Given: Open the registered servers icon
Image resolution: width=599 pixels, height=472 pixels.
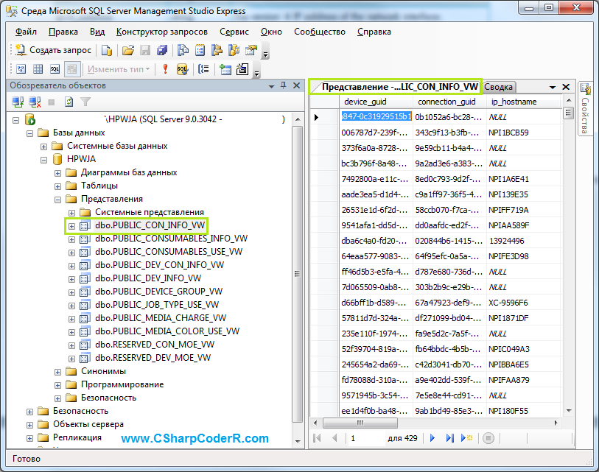Looking at the screenshot, I should [183, 50].
